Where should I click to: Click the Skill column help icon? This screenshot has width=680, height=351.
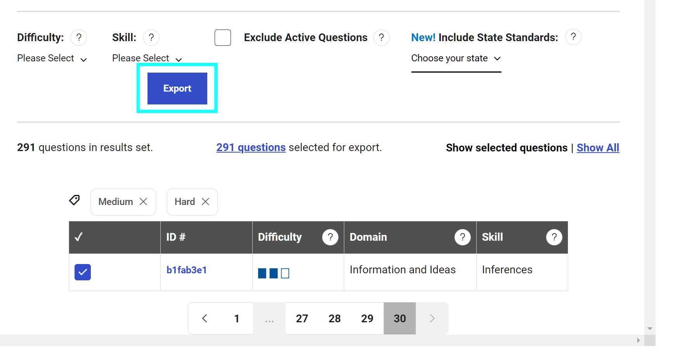coord(554,237)
